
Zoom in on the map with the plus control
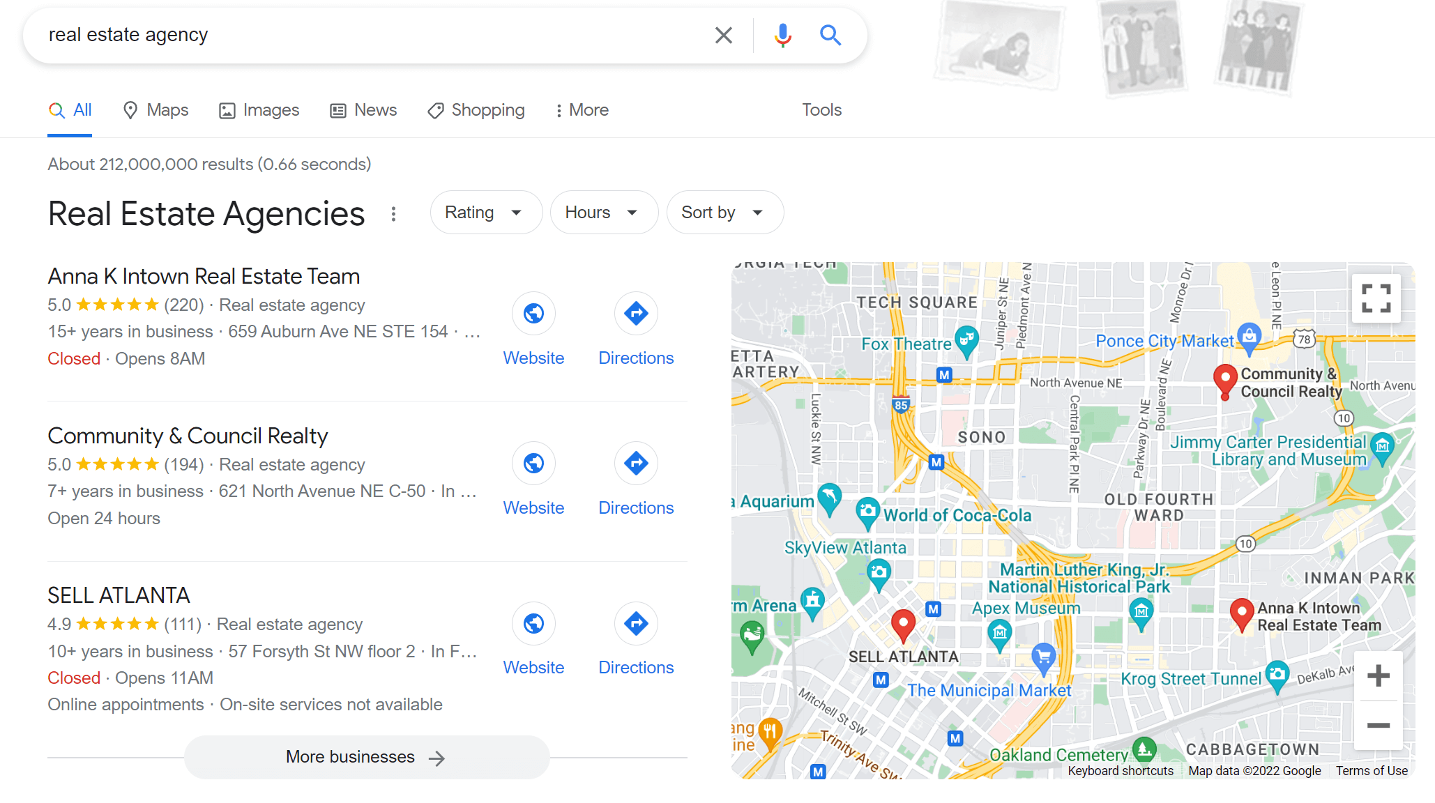1377,674
